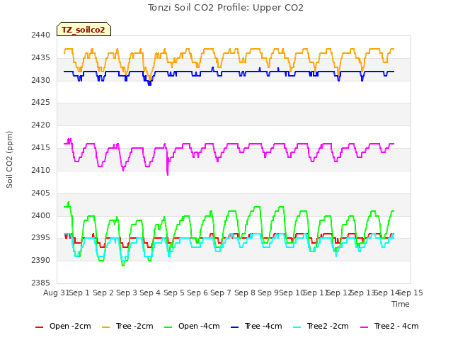Click the Sep 4 x-axis label
453x340 pixels.
(x=150, y=293)
